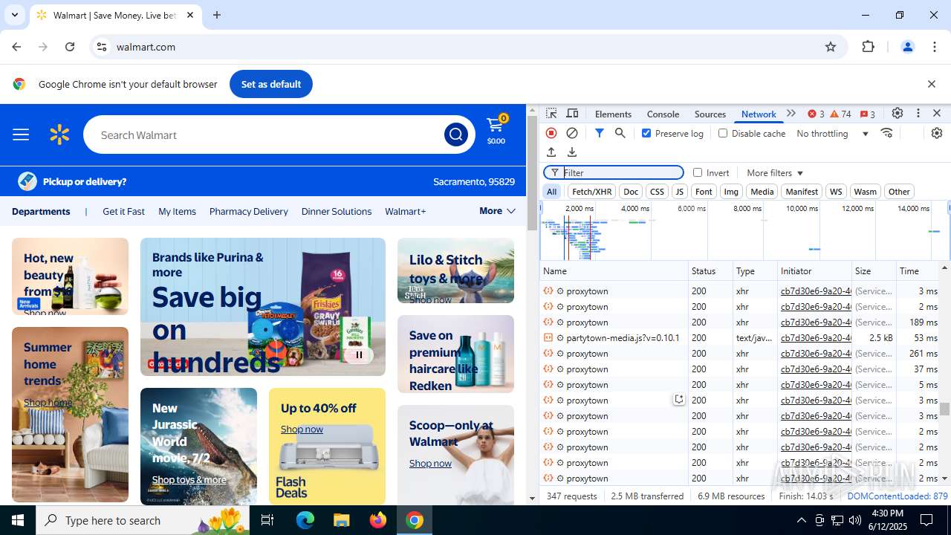This screenshot has height=535, width=951.
Task: Open the Dinner Solutions link
Action: [336, 211]
